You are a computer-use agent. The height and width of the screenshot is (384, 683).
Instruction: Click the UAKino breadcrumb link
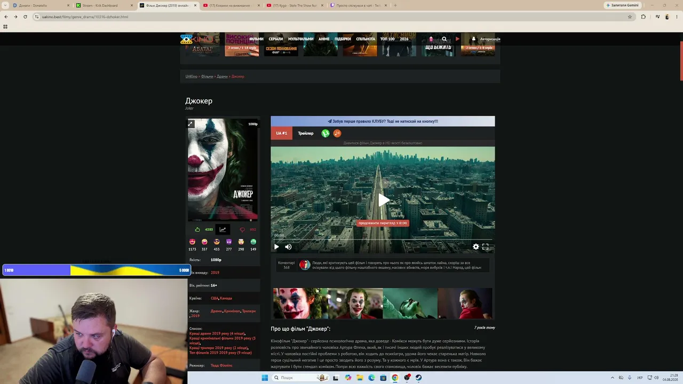point(192,76)
